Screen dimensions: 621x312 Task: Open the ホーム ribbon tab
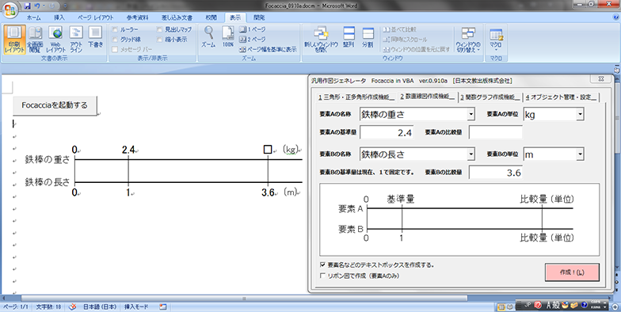coord(33,17)
